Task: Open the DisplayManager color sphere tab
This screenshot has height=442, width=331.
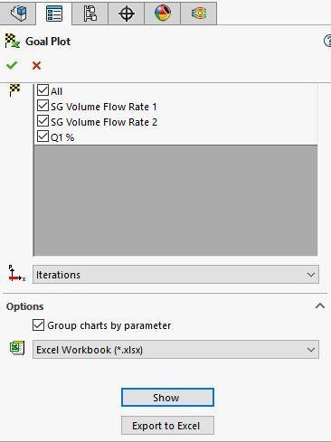Action: [x=163, y=14]
